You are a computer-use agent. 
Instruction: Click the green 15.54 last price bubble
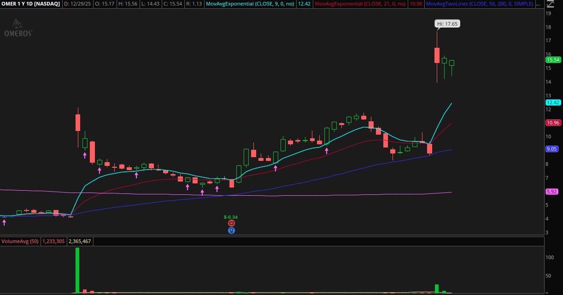(x=553, y=60)
